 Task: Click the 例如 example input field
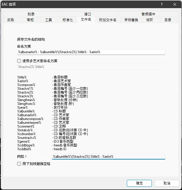coord(109,157)
